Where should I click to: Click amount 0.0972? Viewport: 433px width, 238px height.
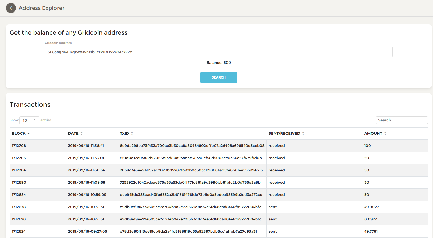[371, 219]
